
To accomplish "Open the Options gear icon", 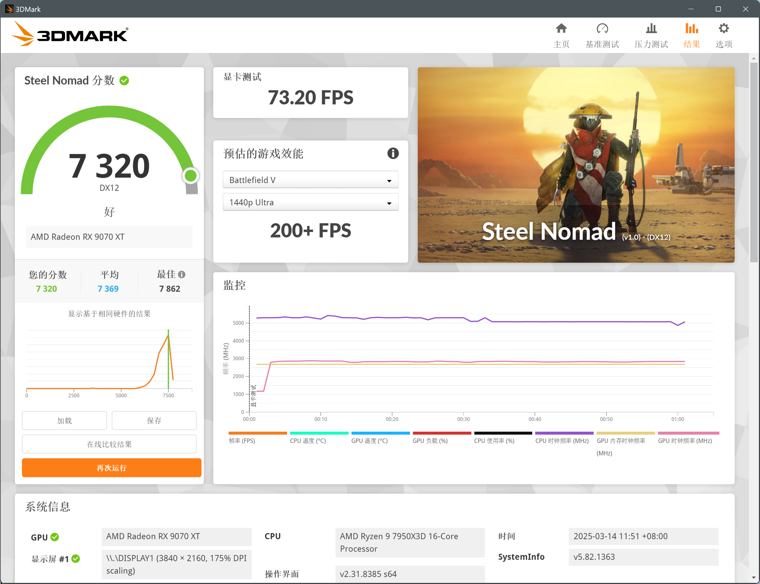I will coord(724,28).
